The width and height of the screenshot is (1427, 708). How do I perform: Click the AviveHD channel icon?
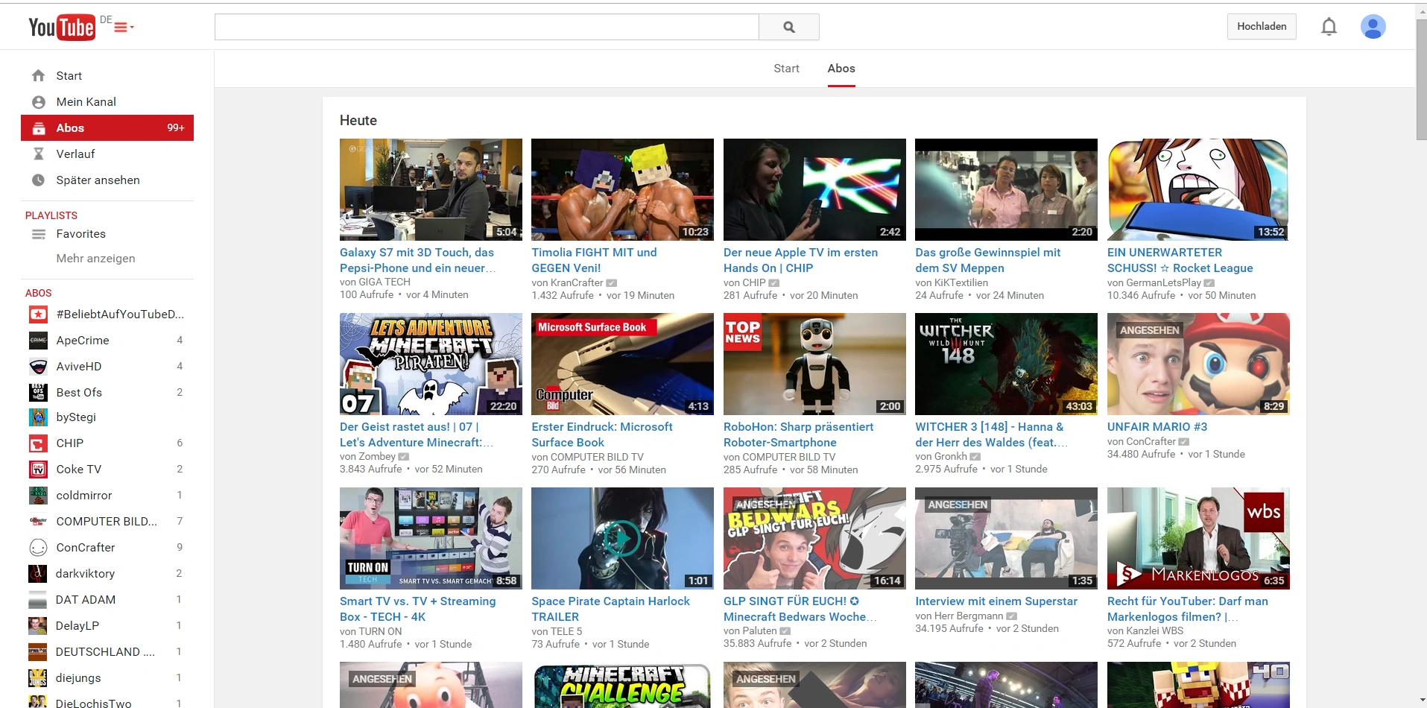pyautogui.click(x=38, y=367)
